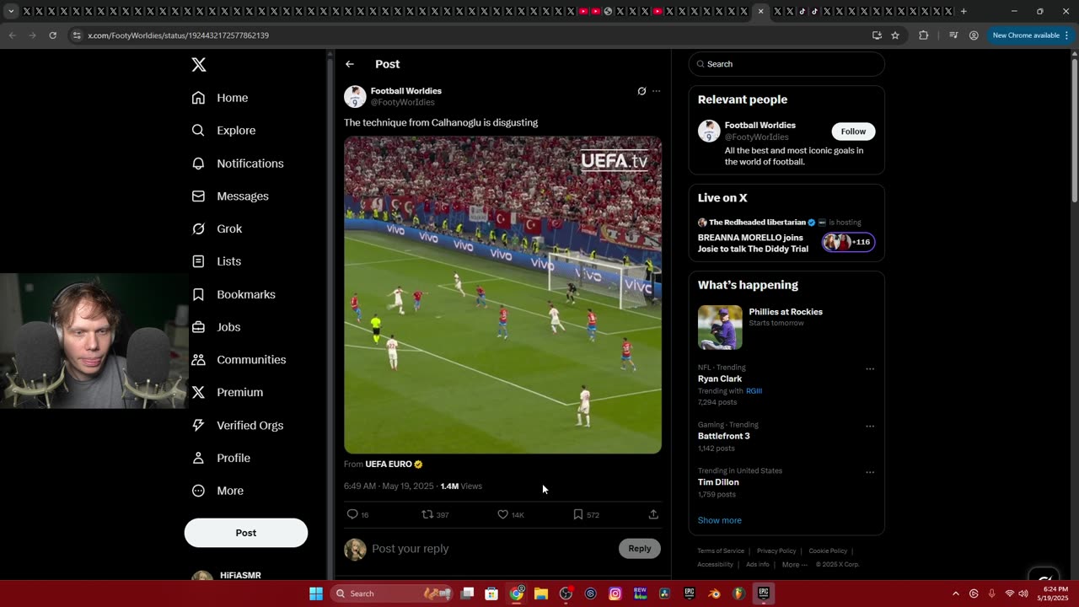Click the Reply button

click(x=640, y=549)
